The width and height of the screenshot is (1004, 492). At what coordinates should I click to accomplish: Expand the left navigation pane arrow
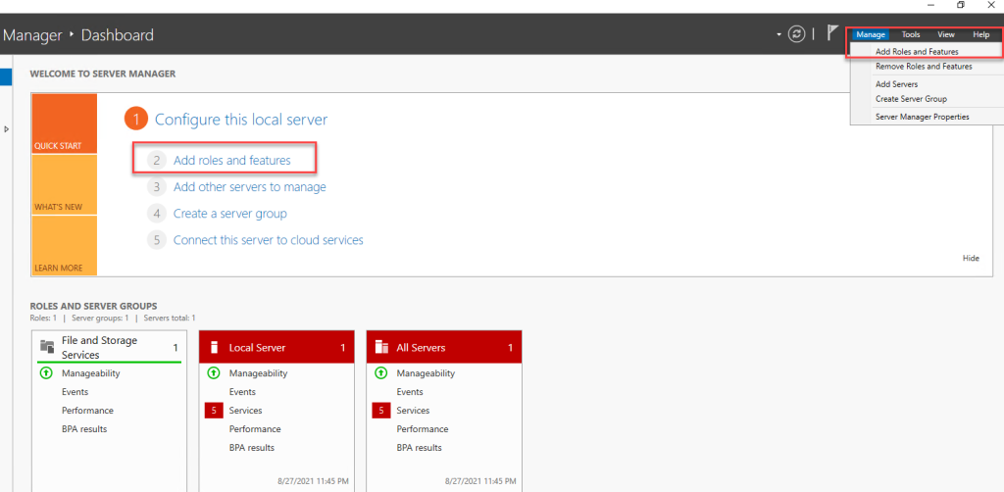tap(7, 128)
